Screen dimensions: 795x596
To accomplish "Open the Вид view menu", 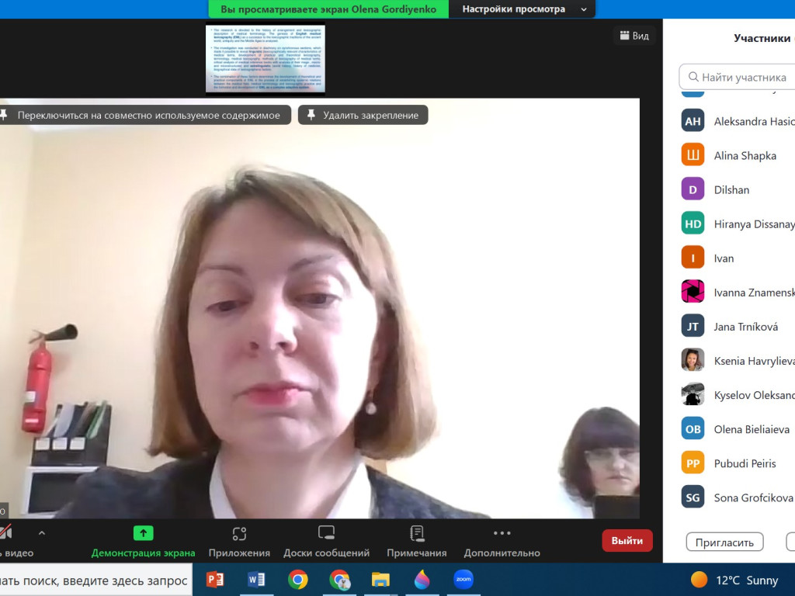I will (x=634, y=36).
